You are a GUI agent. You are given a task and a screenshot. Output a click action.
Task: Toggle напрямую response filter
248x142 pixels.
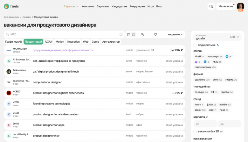(215, 57)
